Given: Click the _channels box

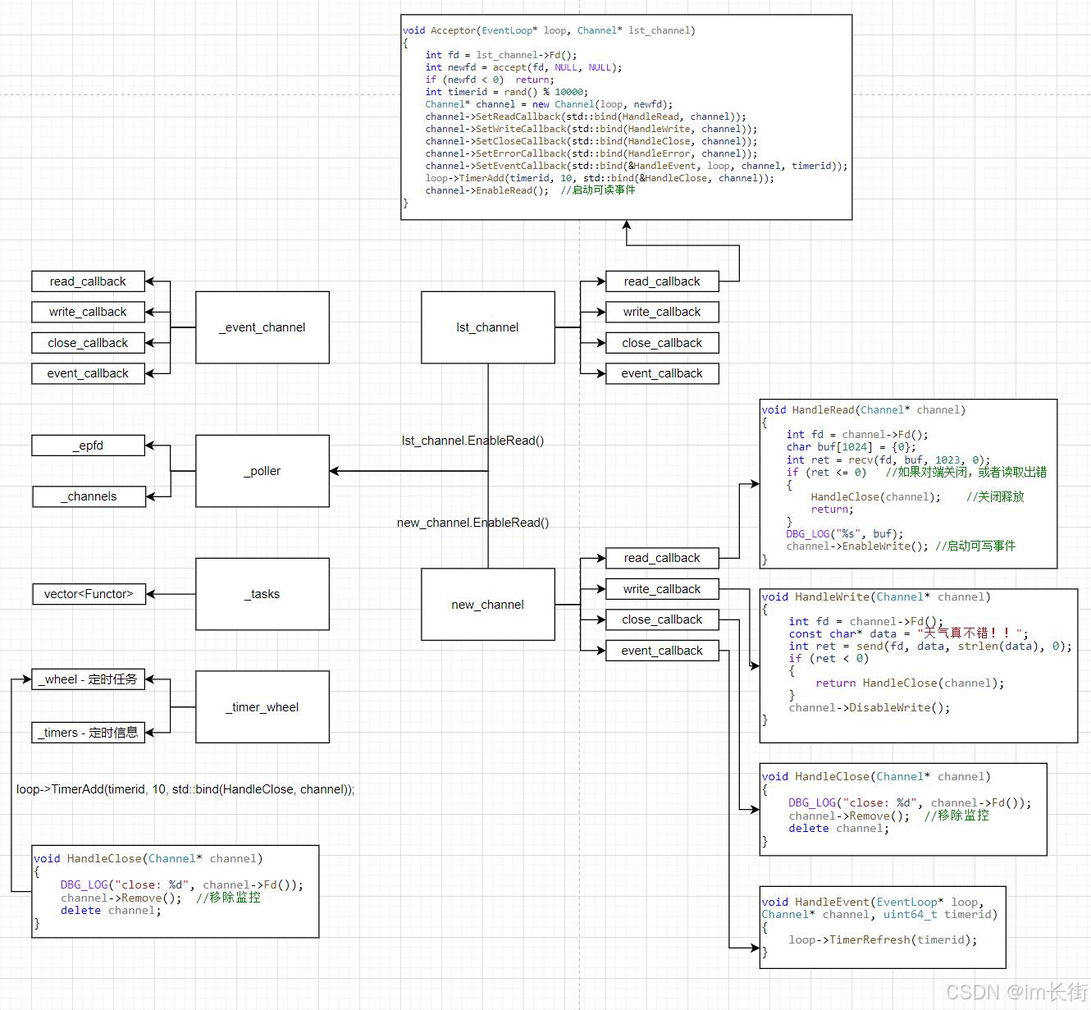Looking at the screenshot, I should pyautogui.click(x=89, y=496).
